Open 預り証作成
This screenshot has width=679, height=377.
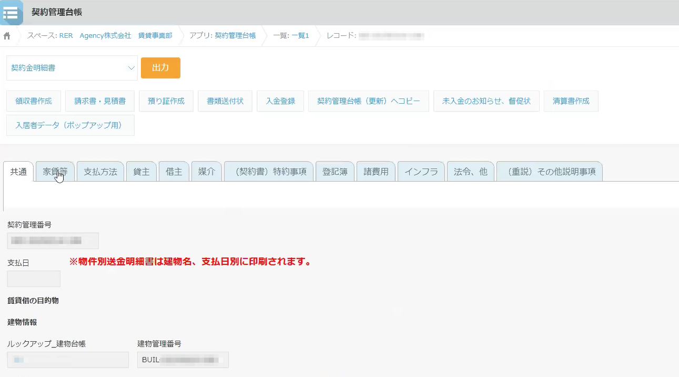click(x=166, y=101)
